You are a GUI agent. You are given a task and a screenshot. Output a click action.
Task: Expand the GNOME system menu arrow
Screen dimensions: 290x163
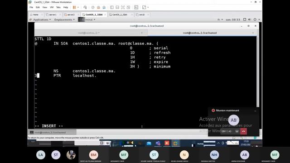[x=259, y=19]
